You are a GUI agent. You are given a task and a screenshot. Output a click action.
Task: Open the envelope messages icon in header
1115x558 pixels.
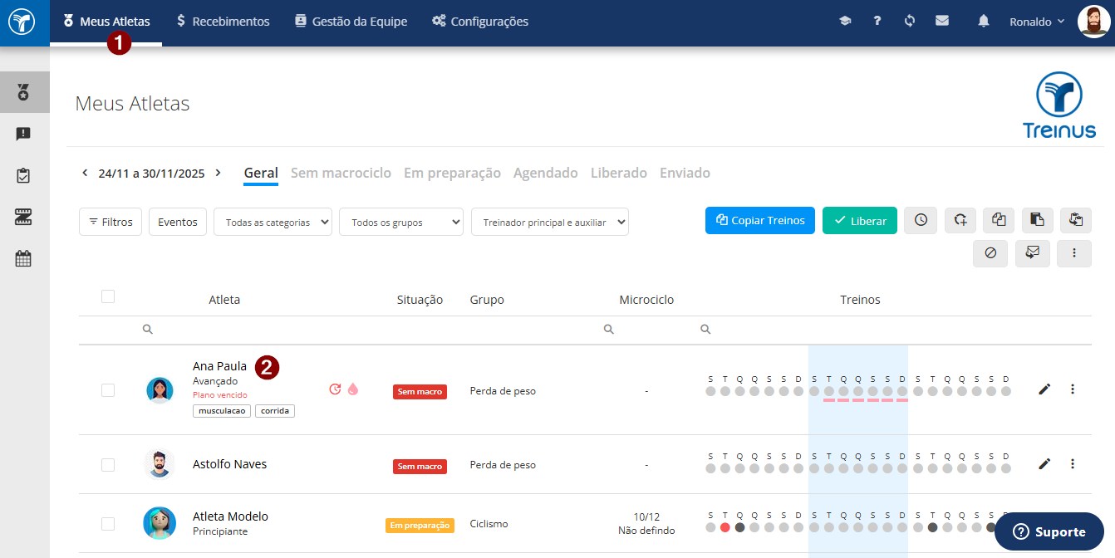point(942,22)
